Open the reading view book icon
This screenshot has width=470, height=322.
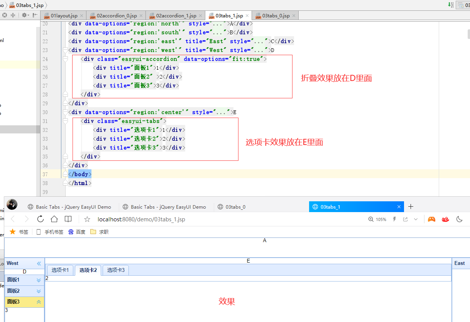point(68,219)
